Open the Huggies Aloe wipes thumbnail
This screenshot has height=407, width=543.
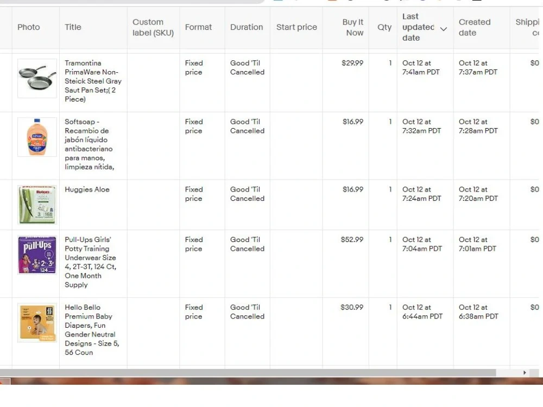coord(37,205)
